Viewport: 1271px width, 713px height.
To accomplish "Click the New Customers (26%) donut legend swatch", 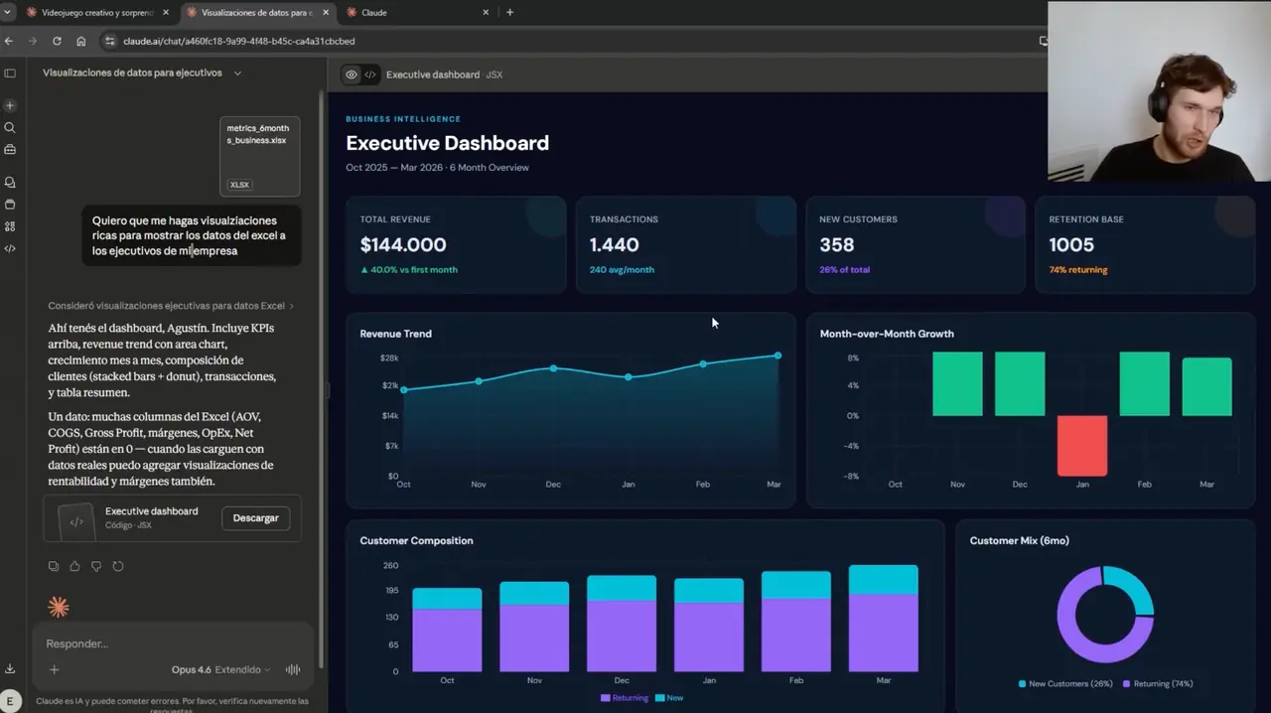I will click(1023, 684).
